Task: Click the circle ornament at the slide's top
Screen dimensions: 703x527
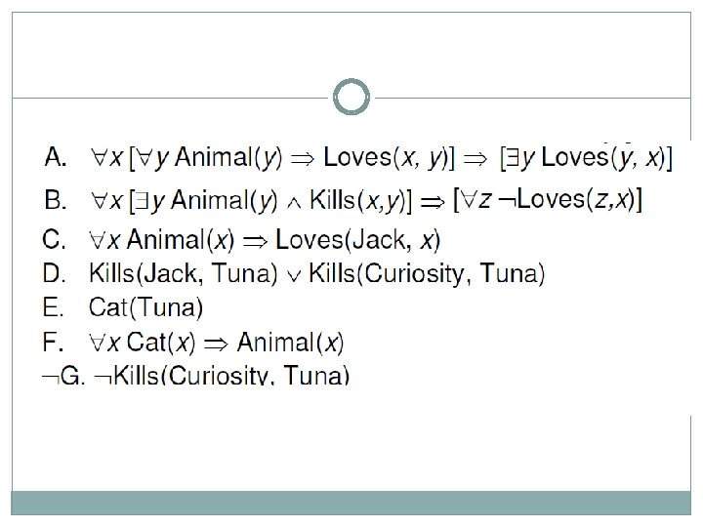Action: (351, 98)
